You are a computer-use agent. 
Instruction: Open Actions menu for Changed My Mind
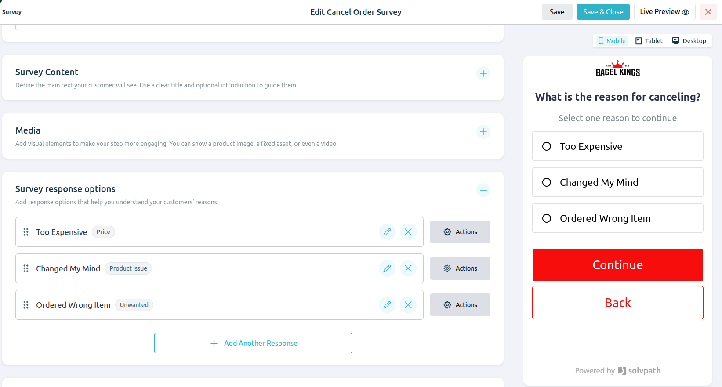pos(460,268)
